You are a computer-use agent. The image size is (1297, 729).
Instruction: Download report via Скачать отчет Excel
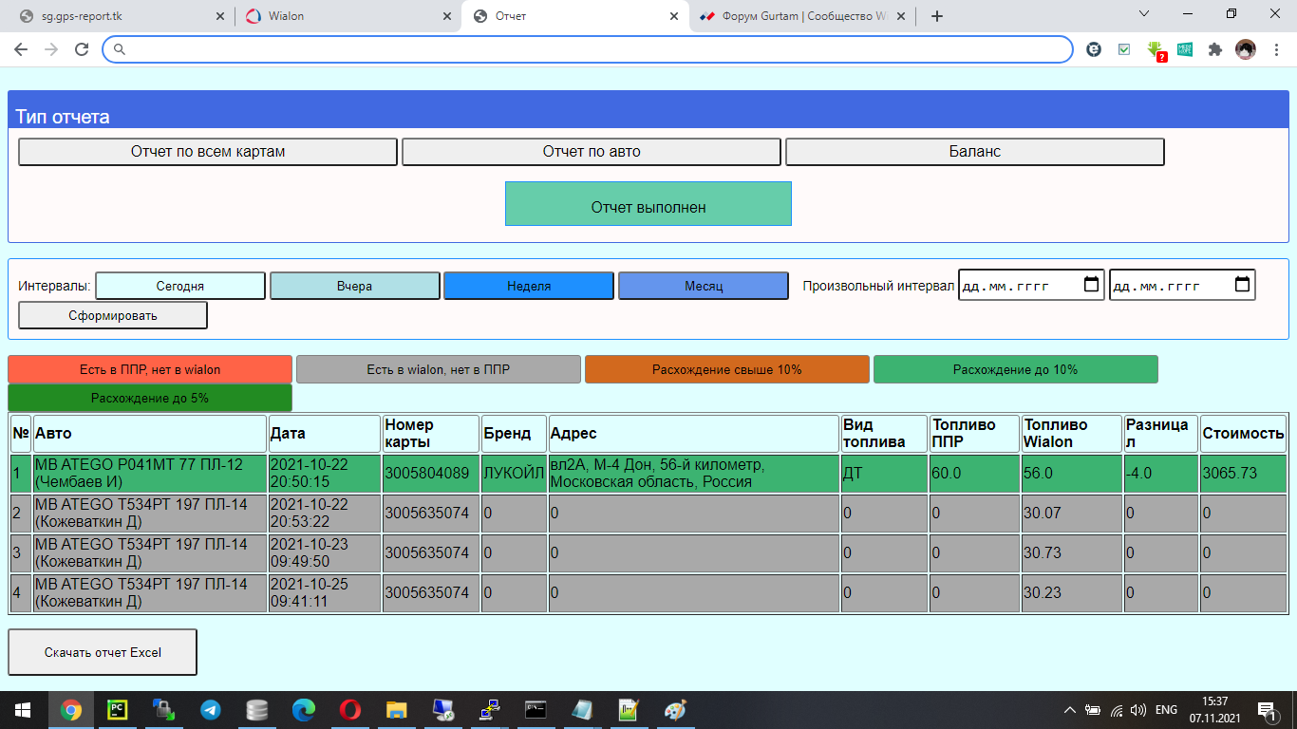(103, 652)
